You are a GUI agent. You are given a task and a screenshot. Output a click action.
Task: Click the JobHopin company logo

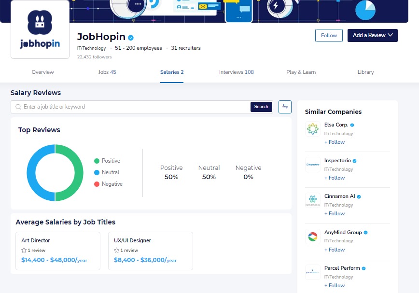pyautogui.click(x=40, y=29)
